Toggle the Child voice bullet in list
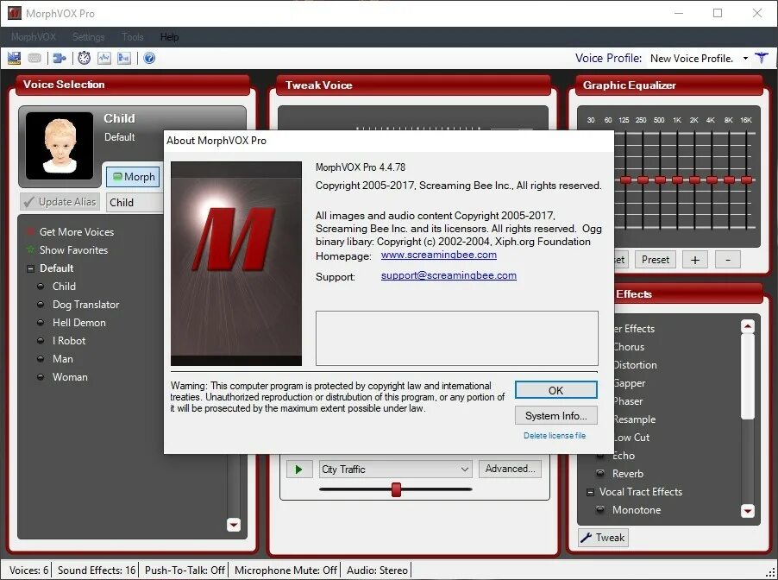Screen dimensions: 778x580 (41, 286)
